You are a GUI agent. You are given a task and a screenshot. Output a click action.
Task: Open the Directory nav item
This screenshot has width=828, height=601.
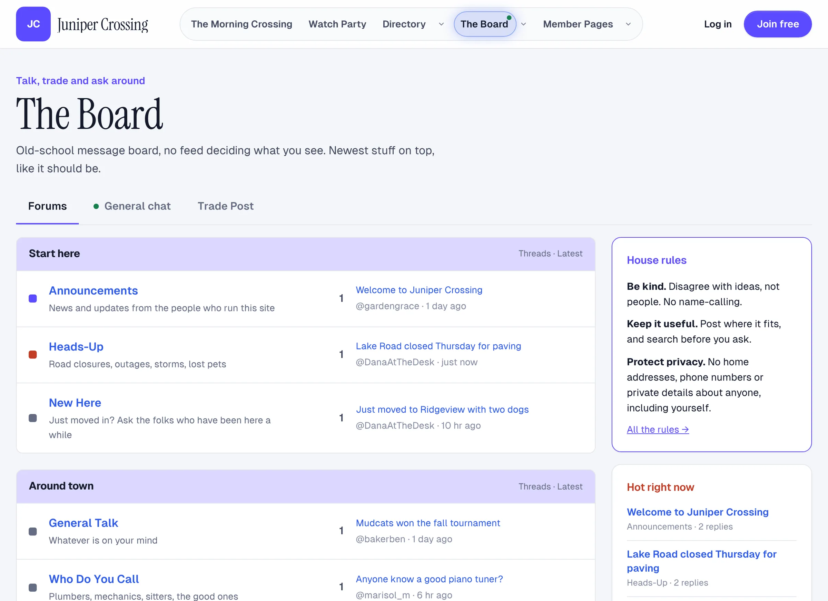pyautogui.click(x=404, y=24)
